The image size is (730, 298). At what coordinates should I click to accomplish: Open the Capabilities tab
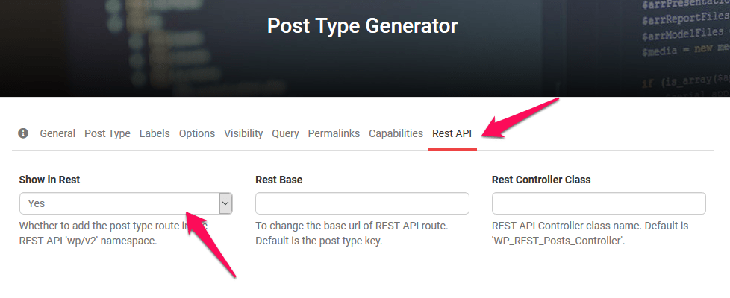(x=396, y=133)
